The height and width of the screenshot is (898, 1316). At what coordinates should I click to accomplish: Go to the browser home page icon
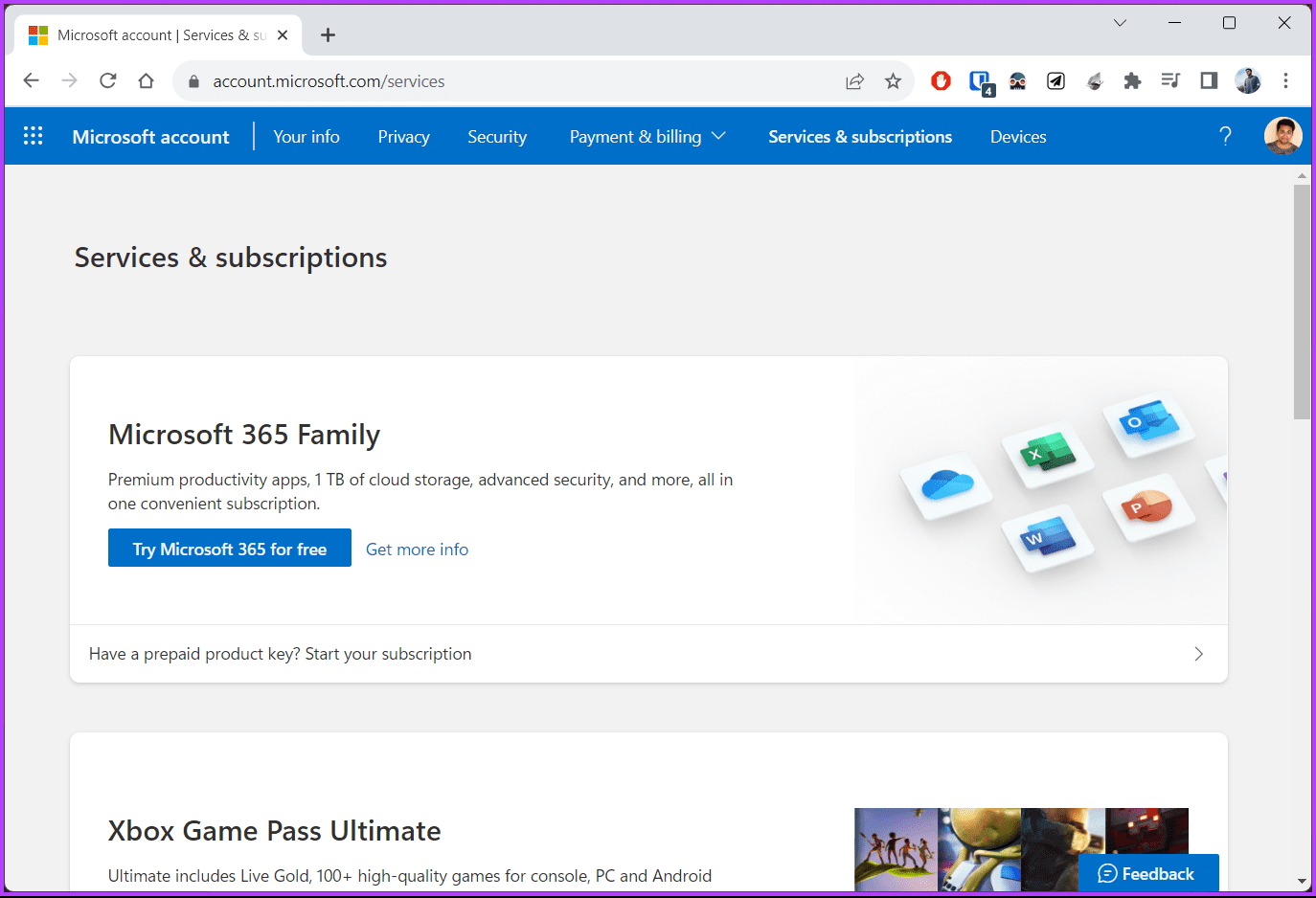click(x=146, y=81)
